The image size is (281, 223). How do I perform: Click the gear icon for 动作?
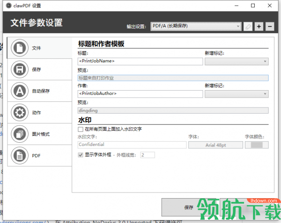click(20, 113)
